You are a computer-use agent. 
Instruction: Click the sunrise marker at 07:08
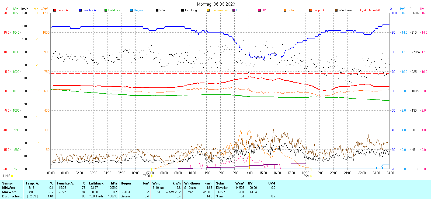[x=152, y=176]
